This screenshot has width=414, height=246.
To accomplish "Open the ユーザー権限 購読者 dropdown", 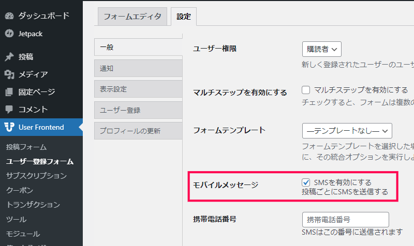I will pos(321,49).
